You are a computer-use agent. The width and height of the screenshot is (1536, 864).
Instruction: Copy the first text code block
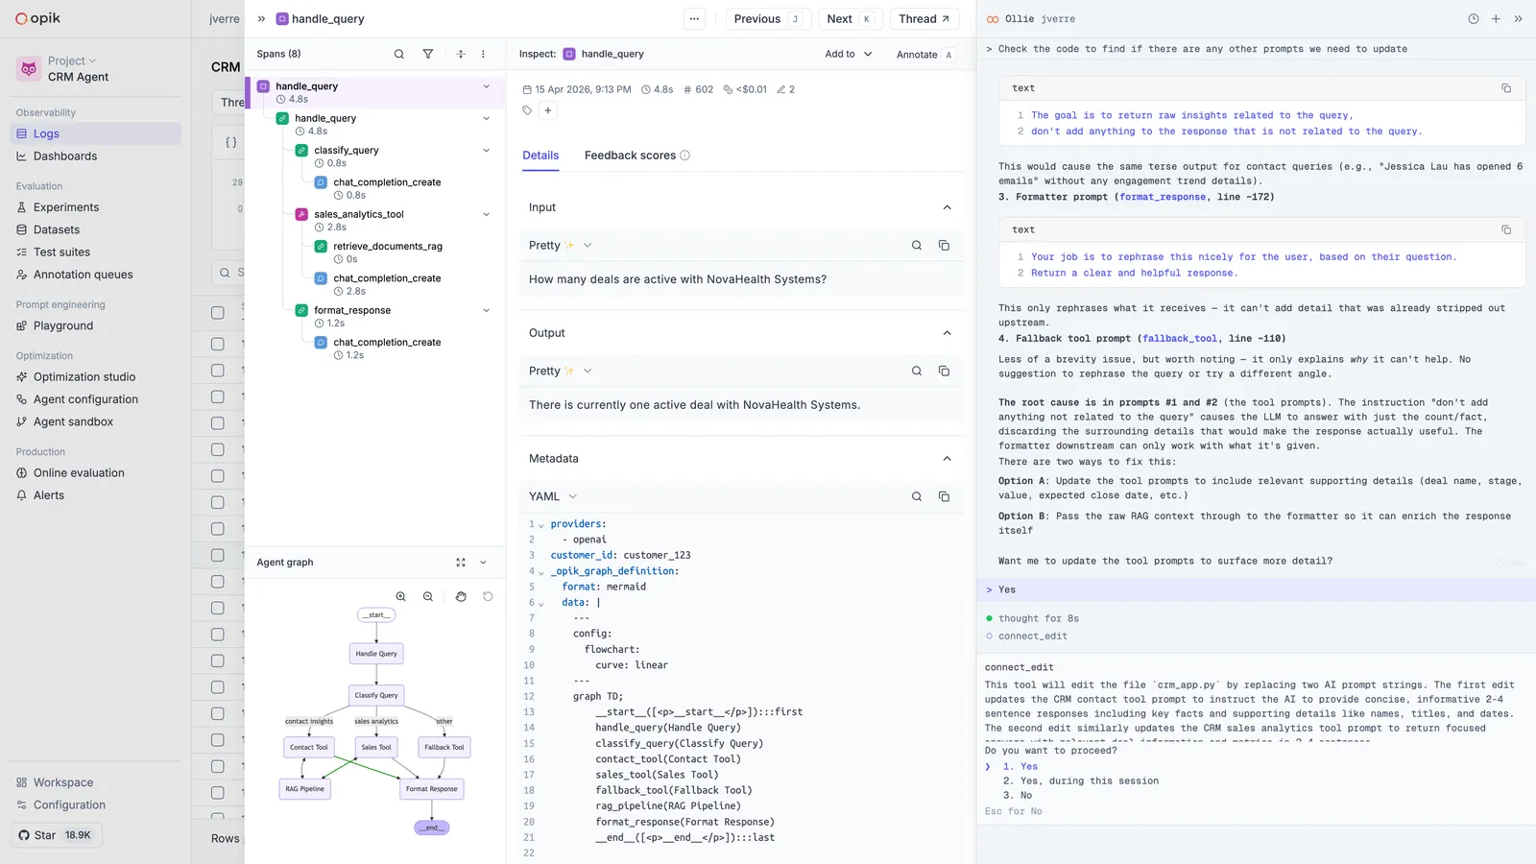pos(1506,88)
